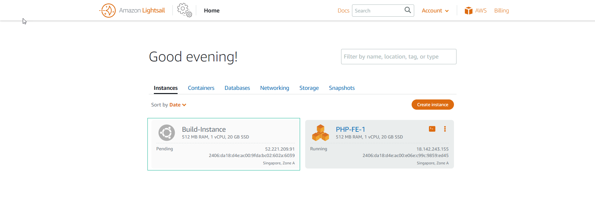The width and height of the screenshot is (595, 212).
Task: Expand the Account dropdown
Action: (435, 11)
